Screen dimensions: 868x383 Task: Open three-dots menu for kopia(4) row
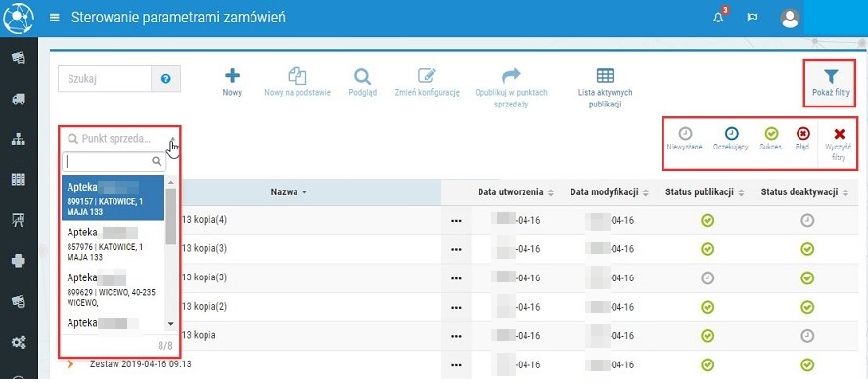point(456,221)
